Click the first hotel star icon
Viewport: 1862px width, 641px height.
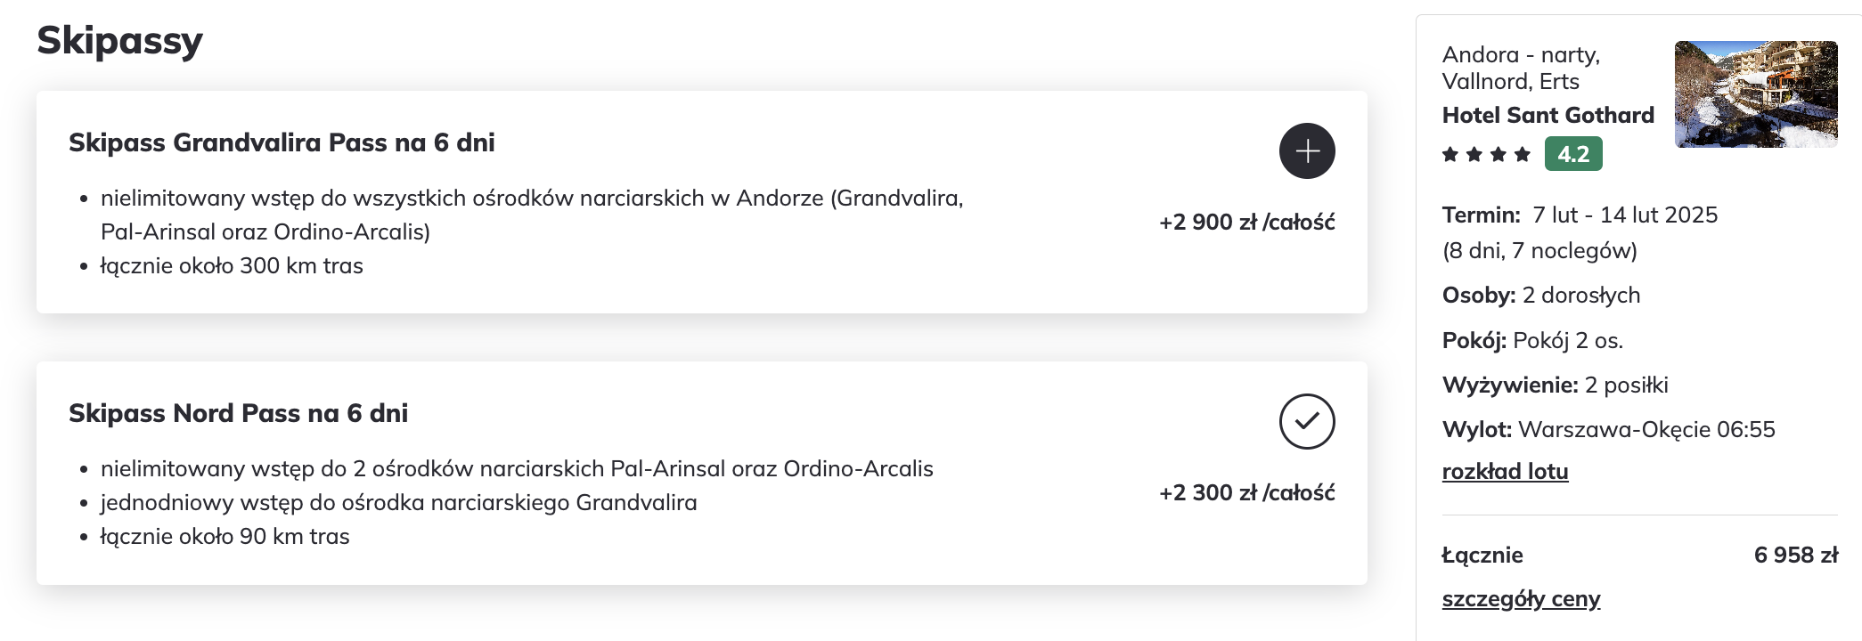(x=1450, y=155)
